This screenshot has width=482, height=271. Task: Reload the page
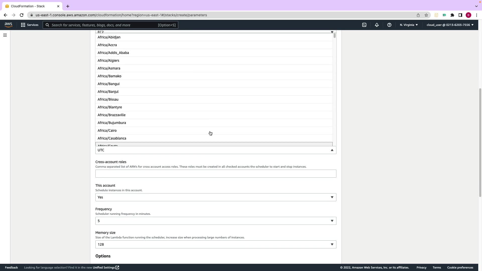[x=22, y=15]
